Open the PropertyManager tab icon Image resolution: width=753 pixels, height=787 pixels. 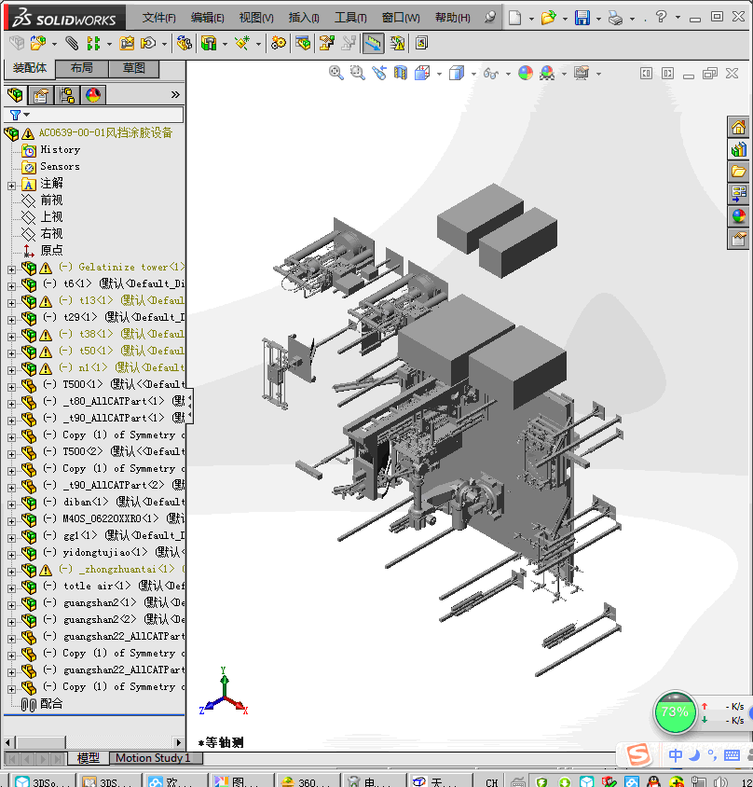(41, 95)
